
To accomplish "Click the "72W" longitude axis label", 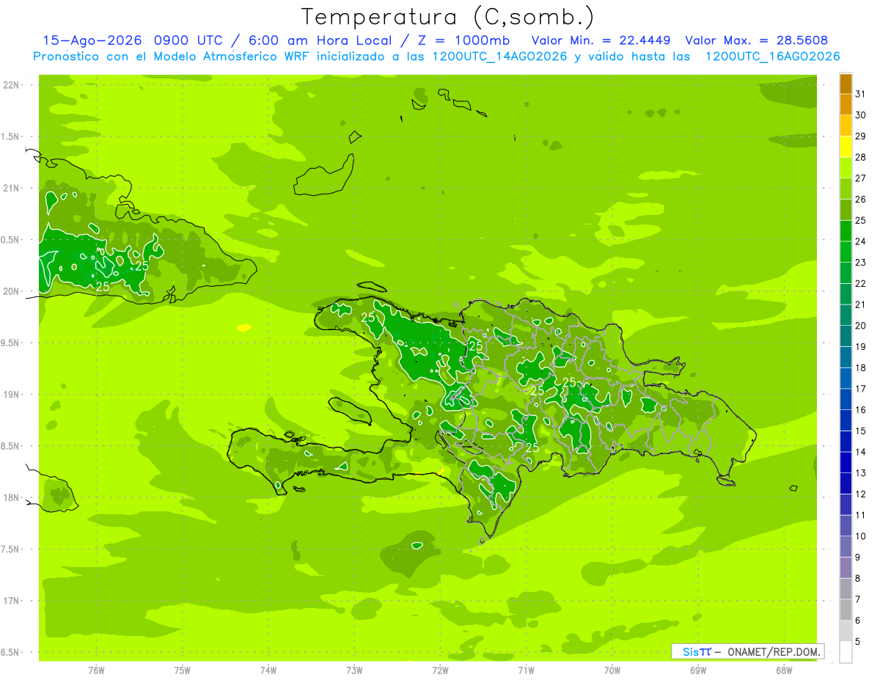I will (x=440, y=670).
